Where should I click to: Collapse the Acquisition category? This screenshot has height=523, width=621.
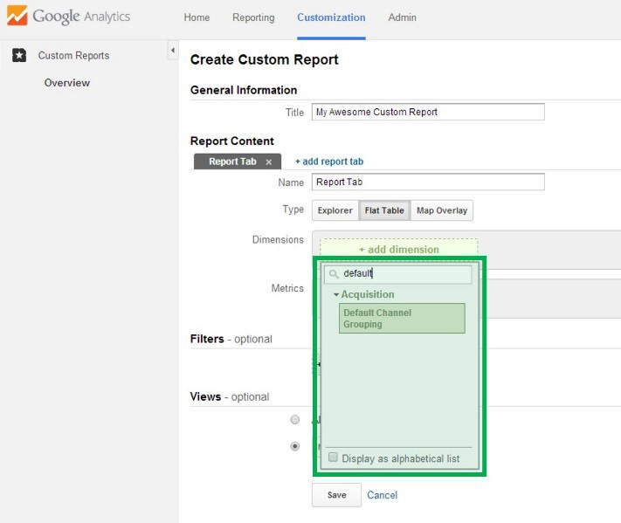click(x=336, y=295)
